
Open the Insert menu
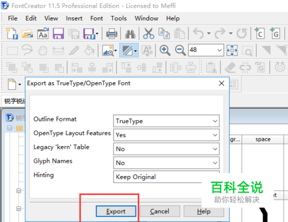coord(74,18)
